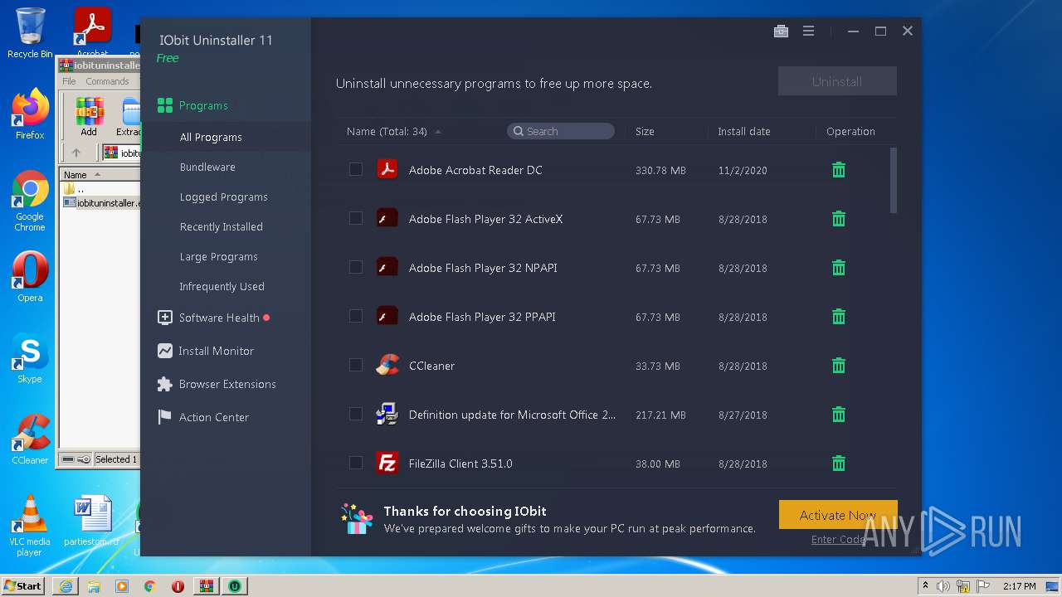Click trash icon for Adobe Flash Player 32 PPAPI
Screen dimensions: 1062x597
839,317
